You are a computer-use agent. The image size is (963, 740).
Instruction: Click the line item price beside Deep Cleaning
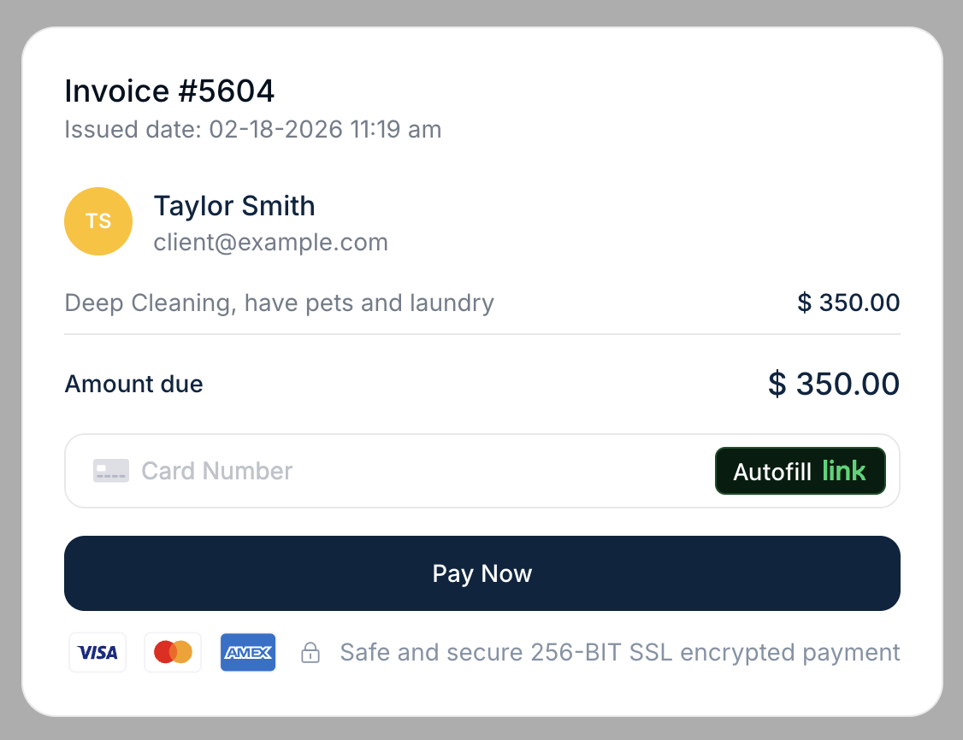848,303
